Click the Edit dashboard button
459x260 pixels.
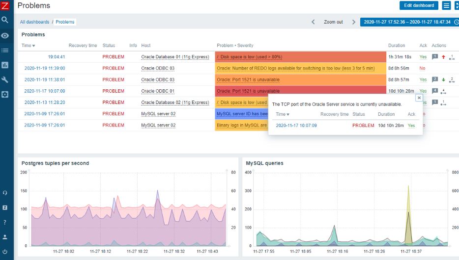point(419,5)
